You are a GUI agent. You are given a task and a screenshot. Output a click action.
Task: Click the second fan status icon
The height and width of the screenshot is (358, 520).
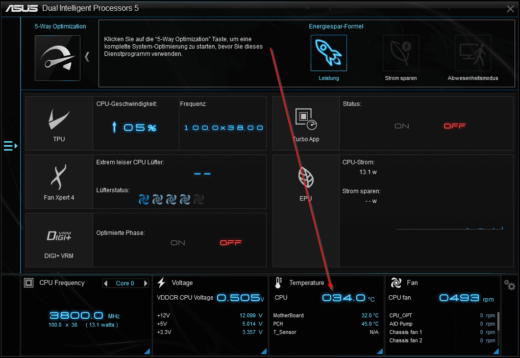click(x=157, y=200)
